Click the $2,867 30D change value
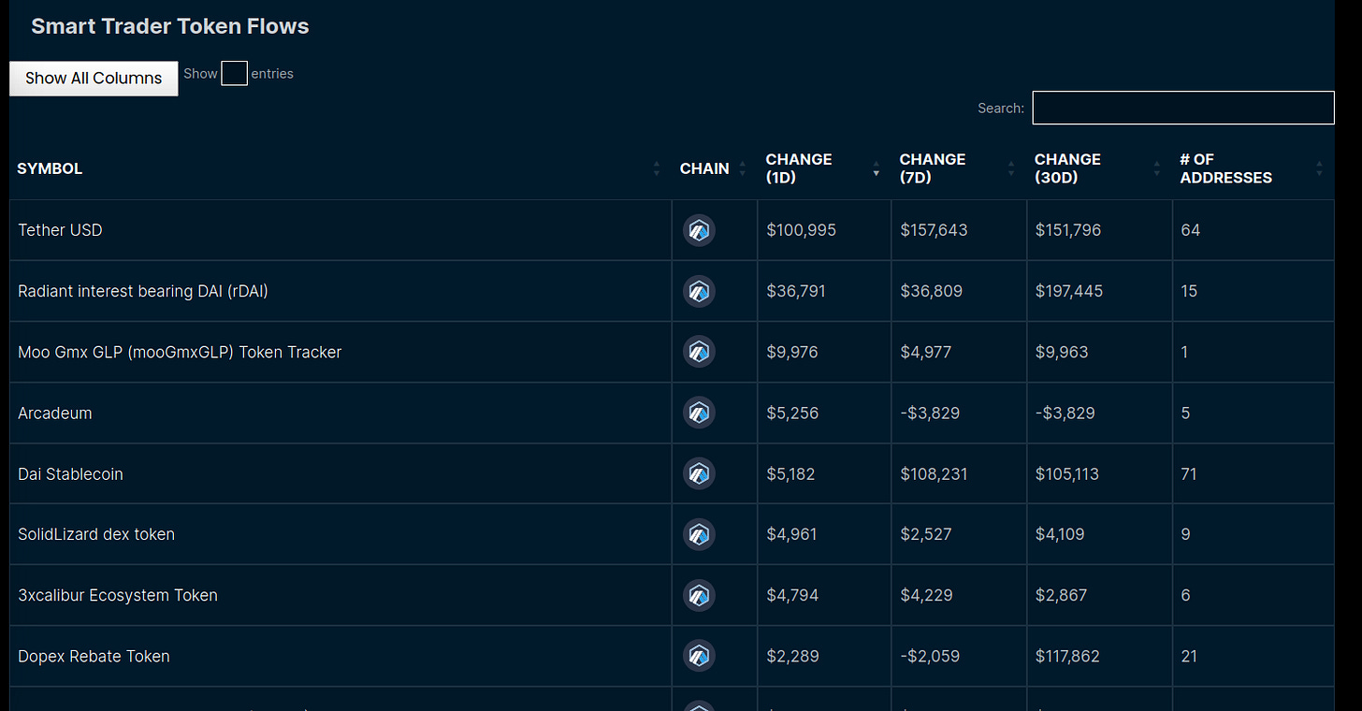 1061,595
